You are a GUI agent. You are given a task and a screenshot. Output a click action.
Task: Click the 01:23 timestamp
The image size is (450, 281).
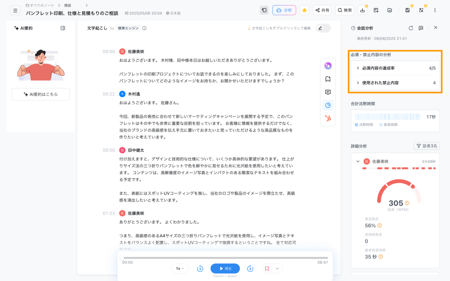coord(109,213)
